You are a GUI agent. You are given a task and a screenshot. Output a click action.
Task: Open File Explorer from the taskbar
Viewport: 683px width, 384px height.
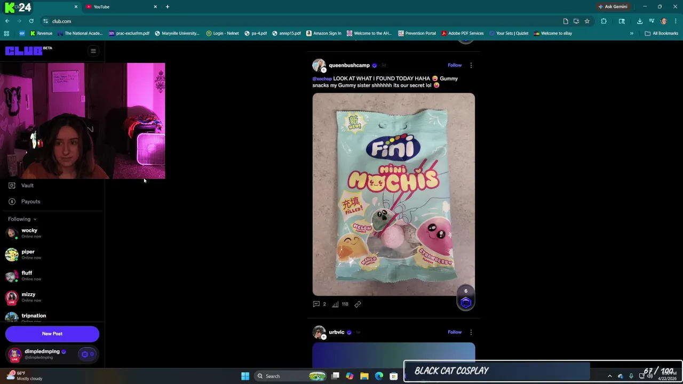point(364,377)
